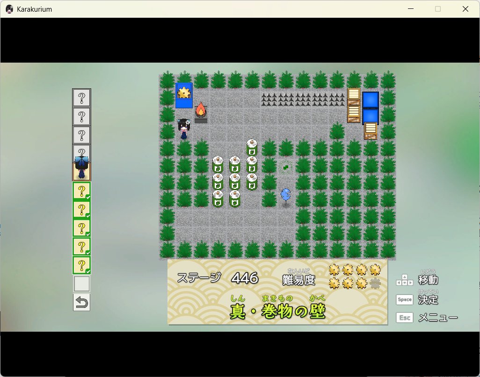Click the Esc key button

(x=404, y=318)
